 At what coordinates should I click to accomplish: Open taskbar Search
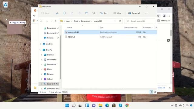[x=74, y=105]
